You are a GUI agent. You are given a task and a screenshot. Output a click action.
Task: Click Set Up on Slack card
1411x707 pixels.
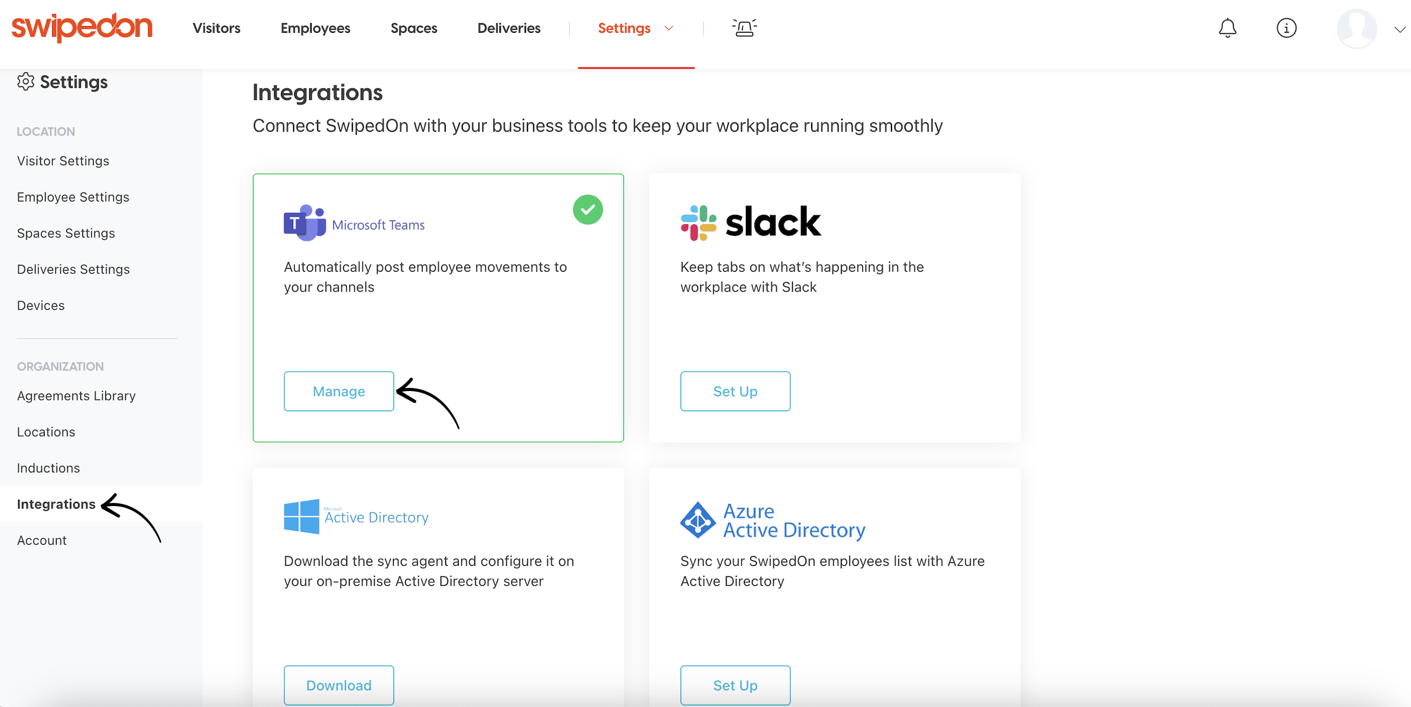tap(735, 392)
